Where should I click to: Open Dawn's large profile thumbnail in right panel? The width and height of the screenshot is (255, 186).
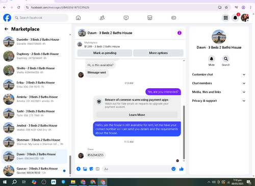click(219, 37)
